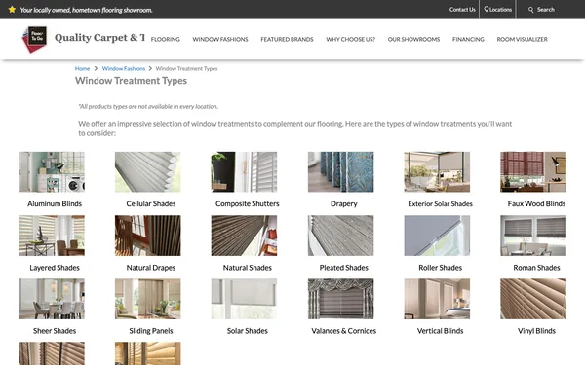Open the Sheer Shades thumbnail image
Screen dimensions: 585x365
(52, 299)
